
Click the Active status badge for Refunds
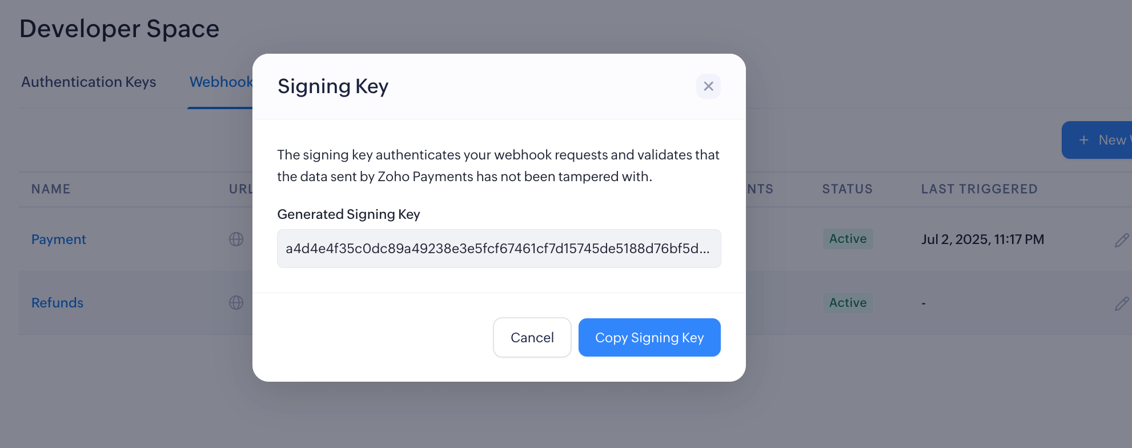848,303
